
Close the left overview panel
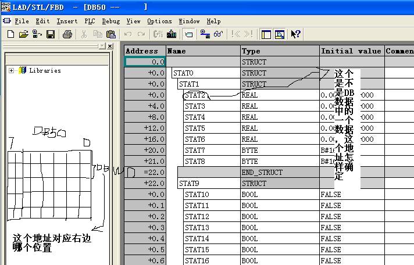click(110, 46)
